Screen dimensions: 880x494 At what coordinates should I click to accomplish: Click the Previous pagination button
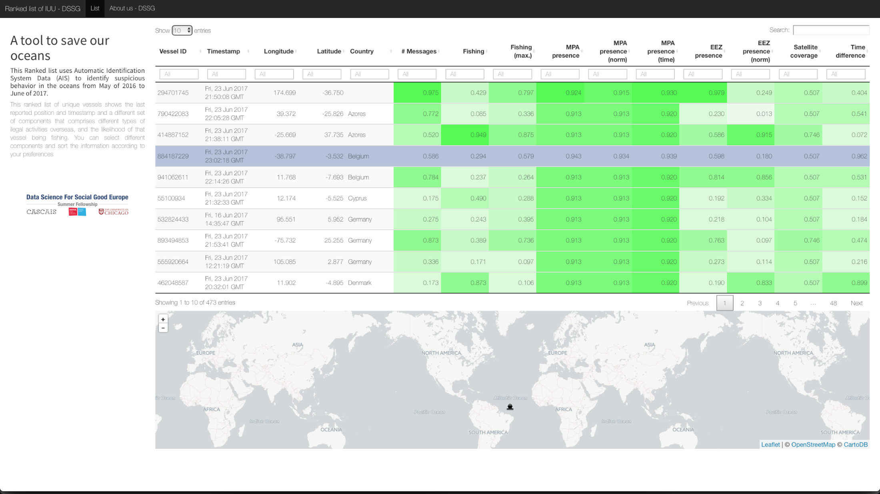pyautogui.click(x=698, y=303)
